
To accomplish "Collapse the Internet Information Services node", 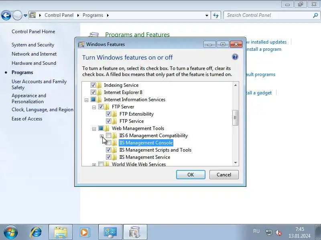I will (86, 100).
